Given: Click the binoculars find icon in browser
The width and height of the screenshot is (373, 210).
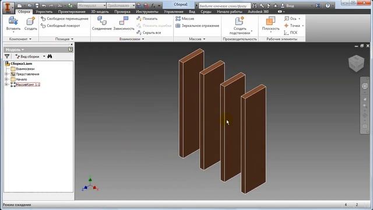Looking at the screenshot, I should pyautogui.click(x=50, y=57).
